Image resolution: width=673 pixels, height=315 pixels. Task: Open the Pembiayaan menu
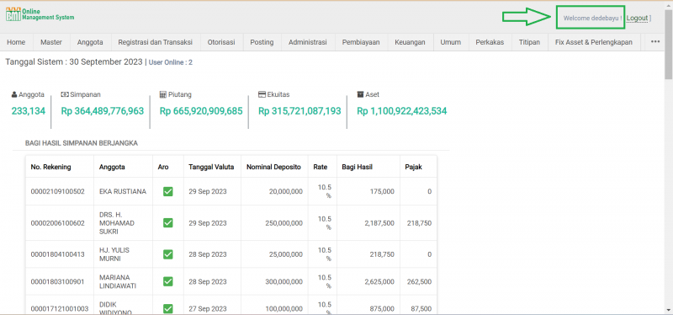click(x=361, y=42)
